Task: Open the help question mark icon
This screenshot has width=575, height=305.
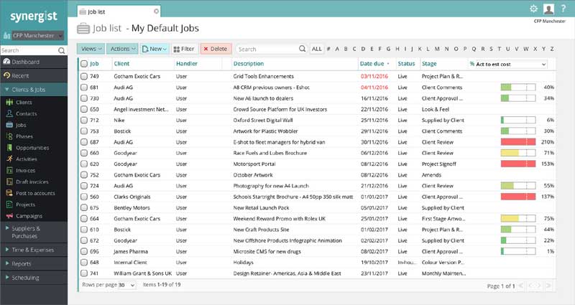Action: (x=563, y=9)
